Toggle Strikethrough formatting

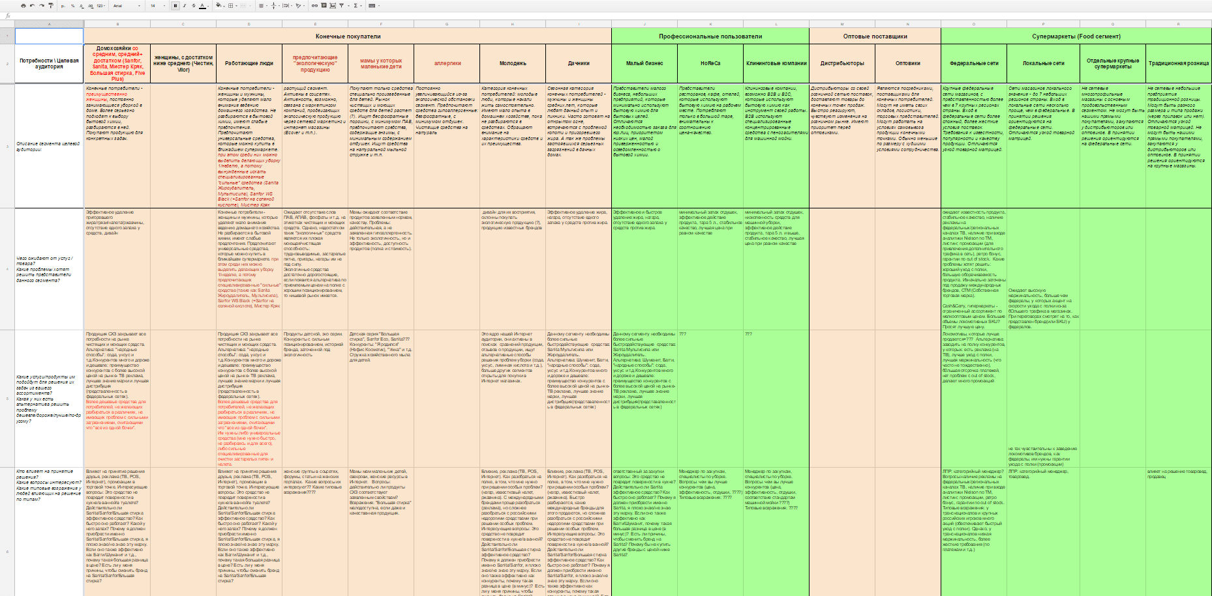tap(194, 6)
